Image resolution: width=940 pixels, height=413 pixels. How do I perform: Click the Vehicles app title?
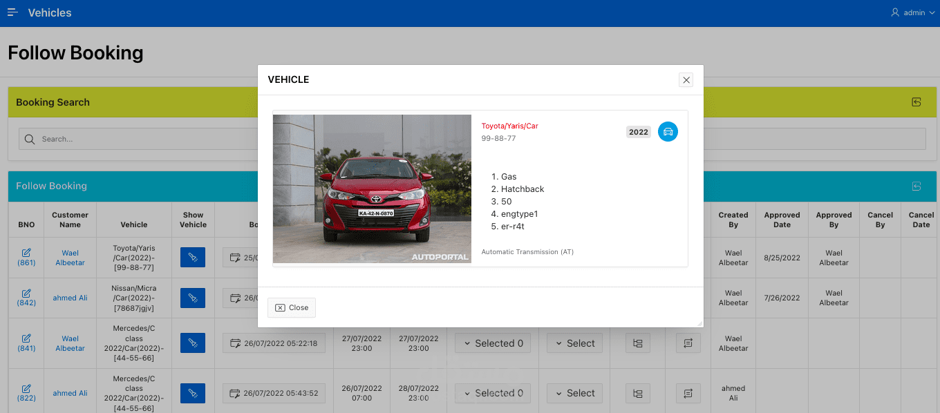point(50,12)
